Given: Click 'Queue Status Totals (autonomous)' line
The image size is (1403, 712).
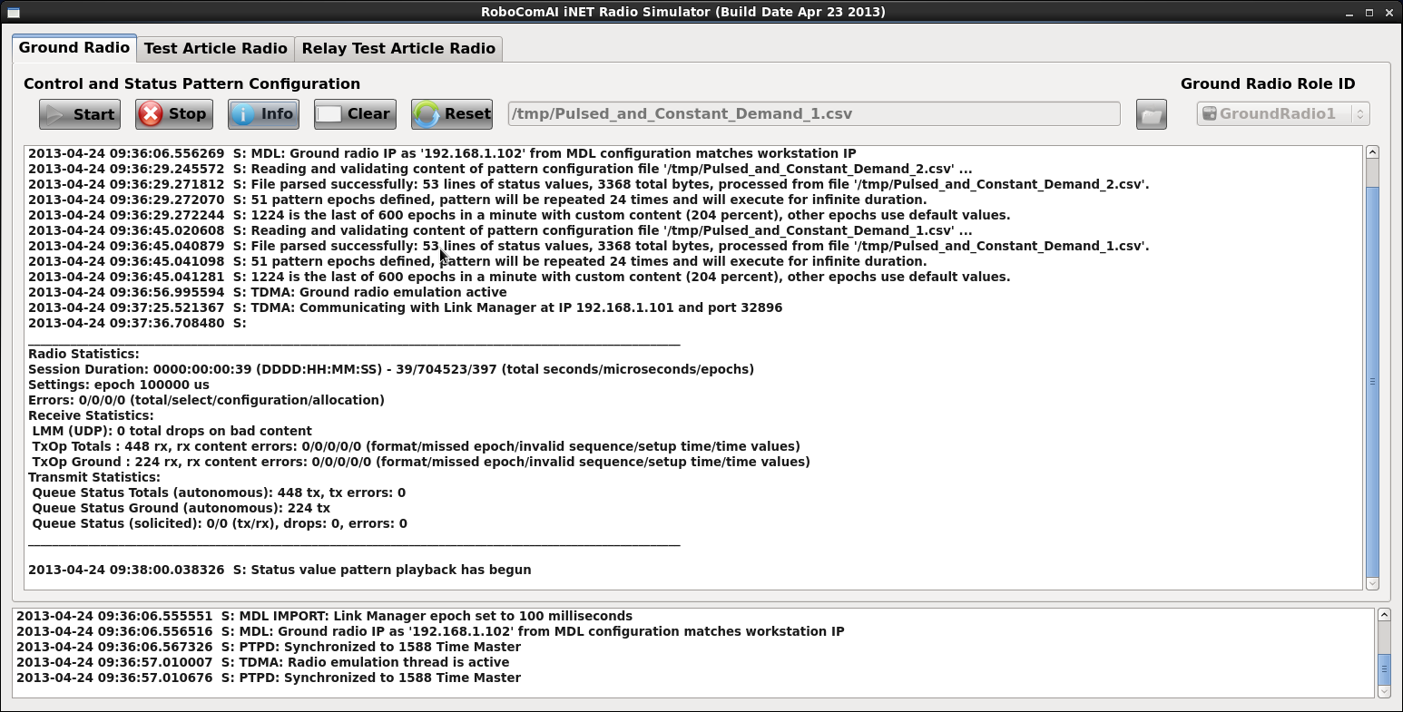Looking at the screenshot, I should pyautogui.click(x=219, y=493).
